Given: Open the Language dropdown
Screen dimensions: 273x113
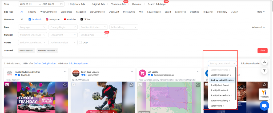Looking at the screenshot, I should pos(33,27).
